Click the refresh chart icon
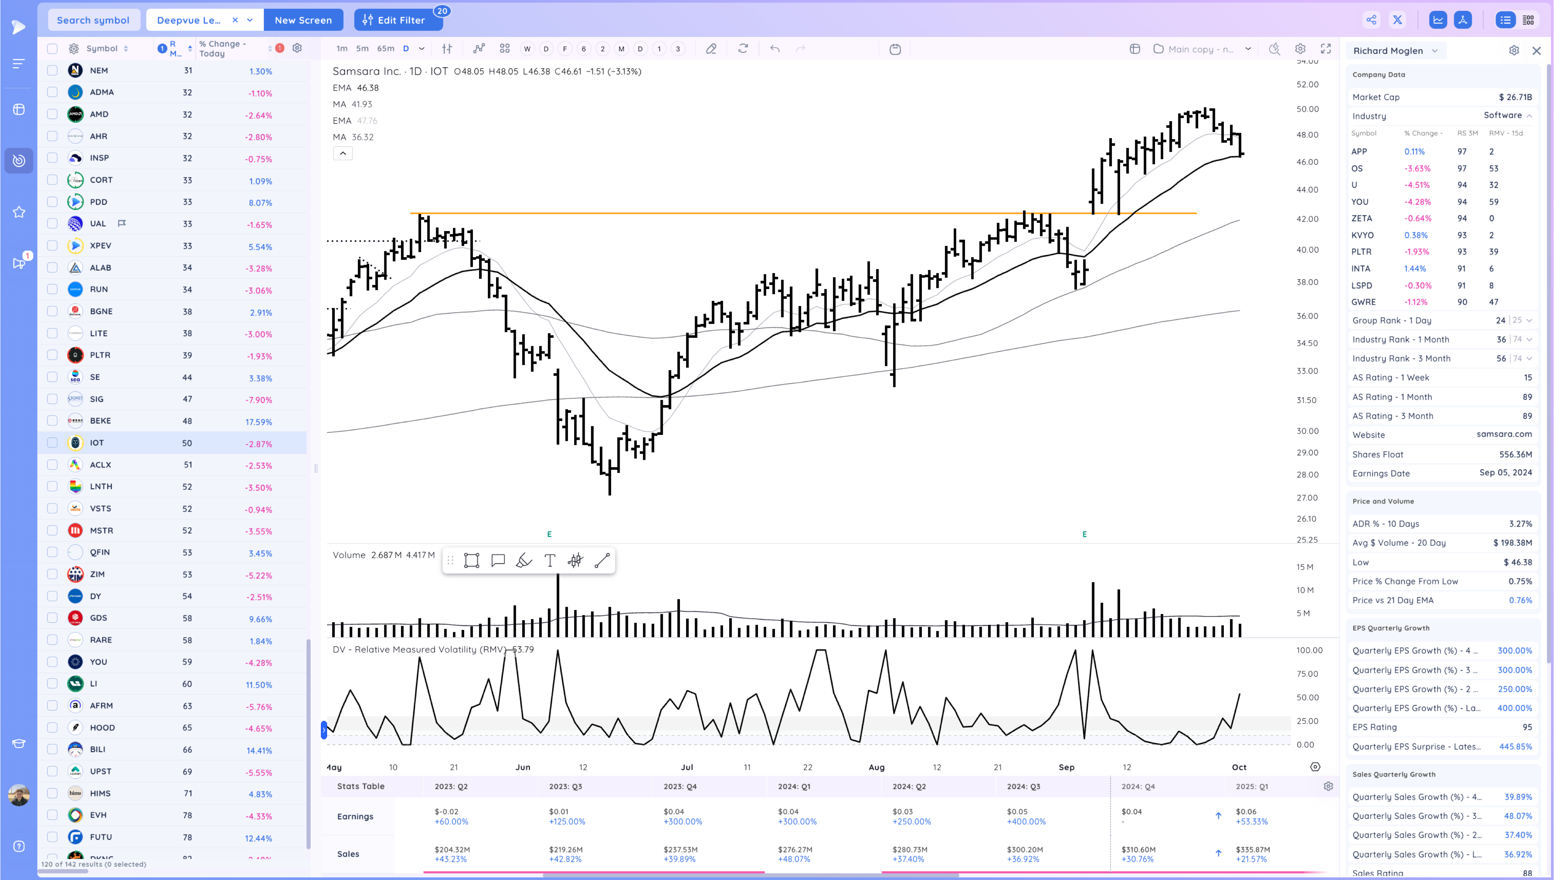The image size is (1554, 880). point(743,49)
